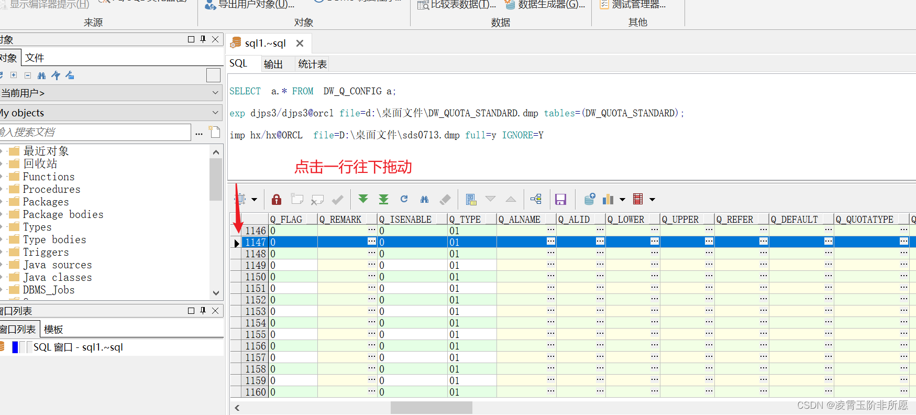Close the 窗口列表 panel
The image size is (916, 415).
click(x=215, y=311)
